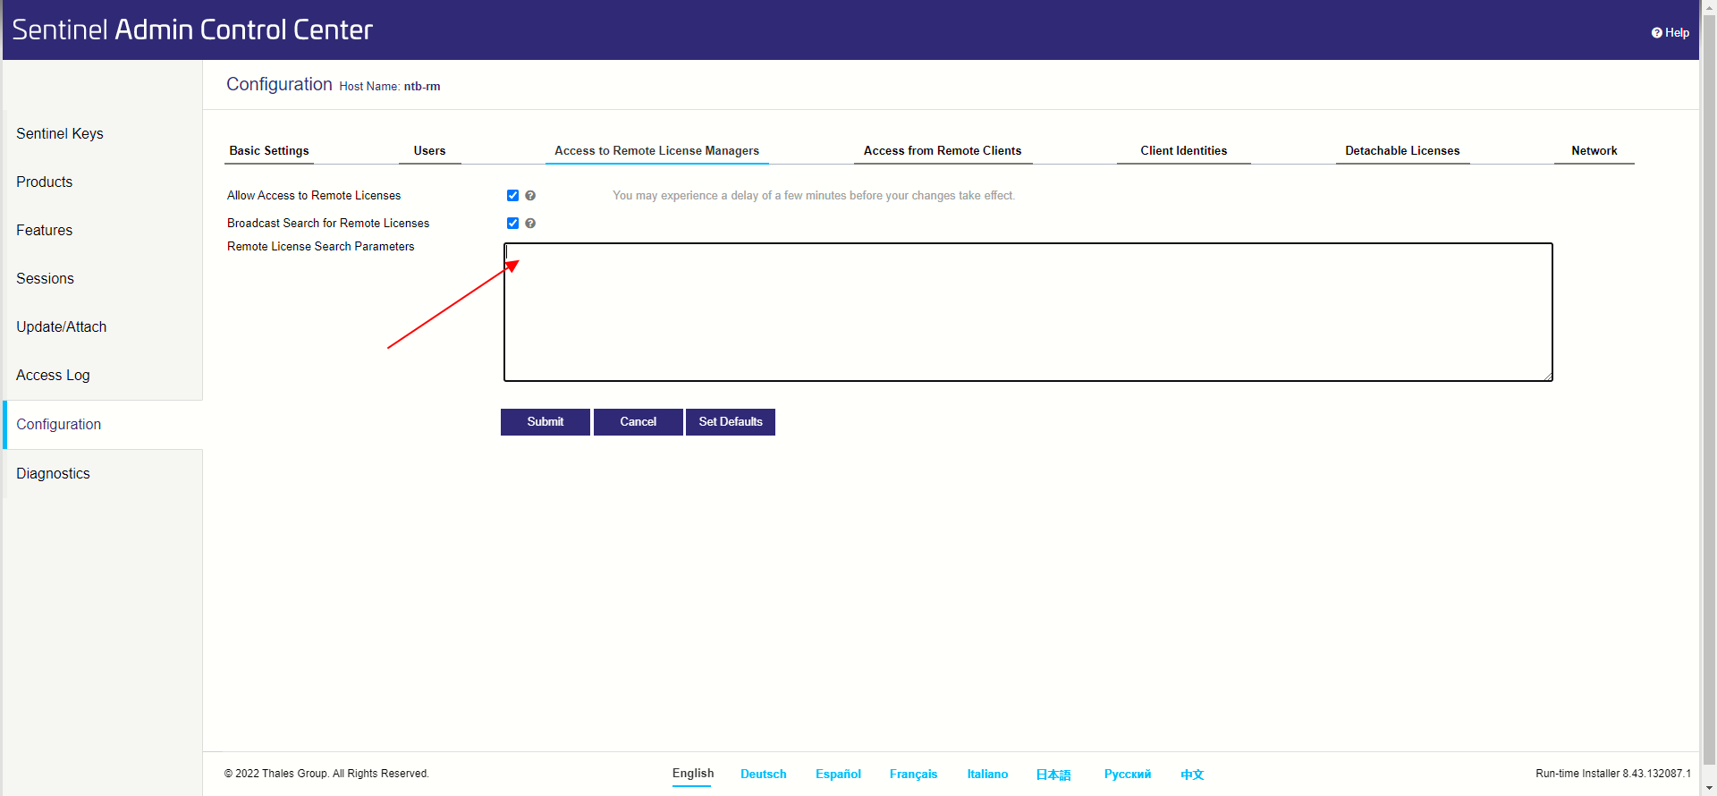This screenshot has width=1717, height=796.
Task: Click the help icon for Allow Access to Remote Licenses
Action: [530, 196]
